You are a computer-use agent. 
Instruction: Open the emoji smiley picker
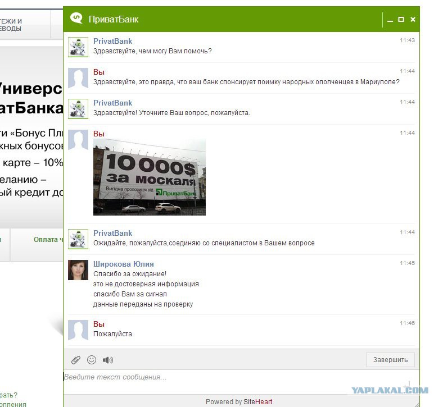pyautogui.click(x=92, y=360)
